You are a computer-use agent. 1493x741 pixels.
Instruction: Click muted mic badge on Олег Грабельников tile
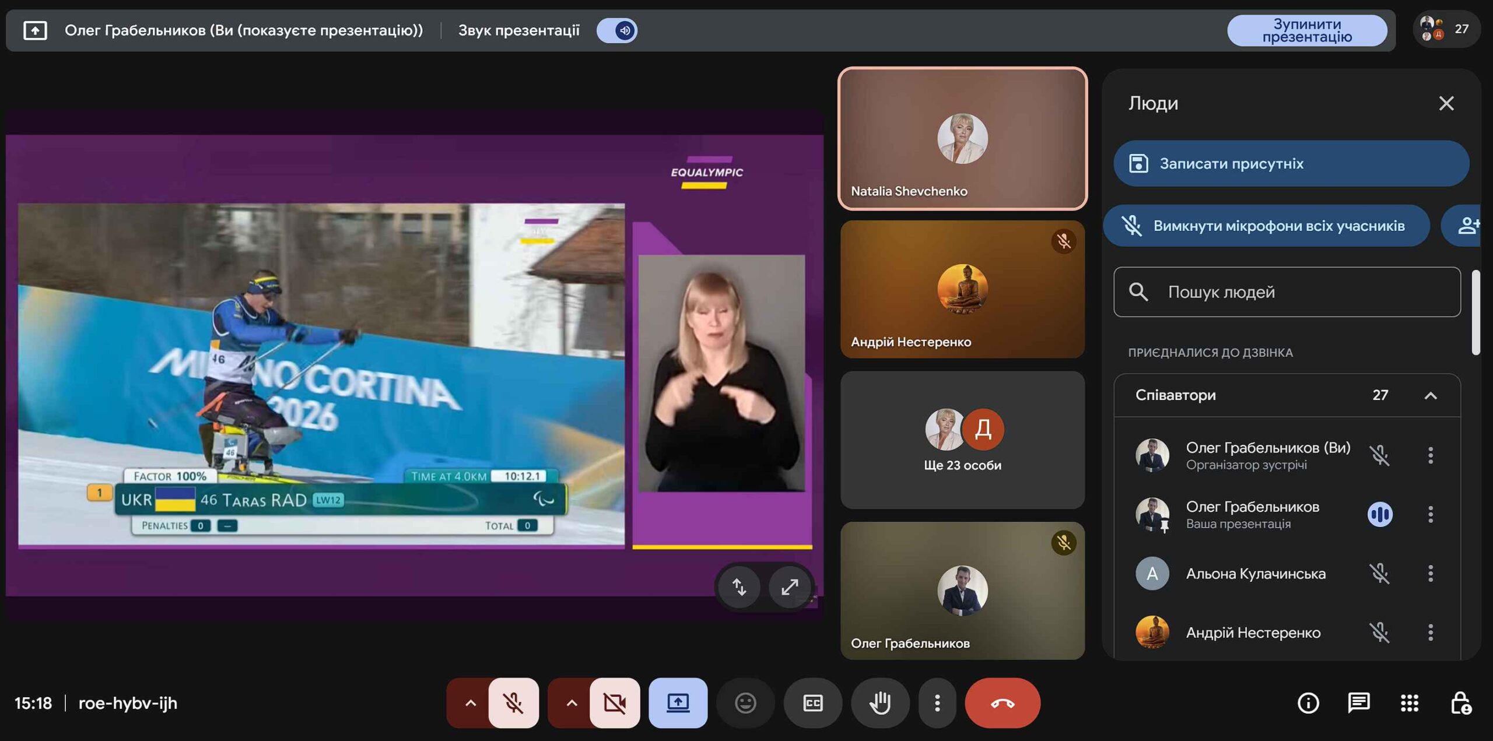tap(1063, 543)
